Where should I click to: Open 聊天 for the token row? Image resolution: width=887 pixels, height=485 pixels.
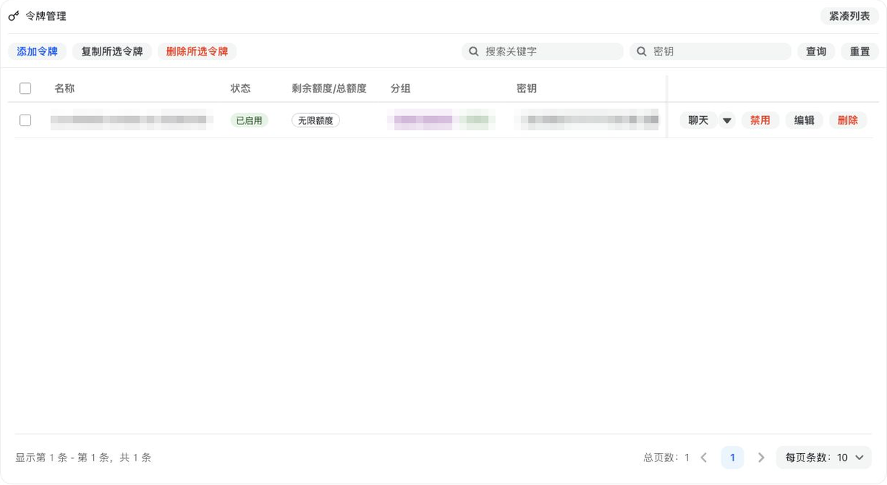[698, 121]
